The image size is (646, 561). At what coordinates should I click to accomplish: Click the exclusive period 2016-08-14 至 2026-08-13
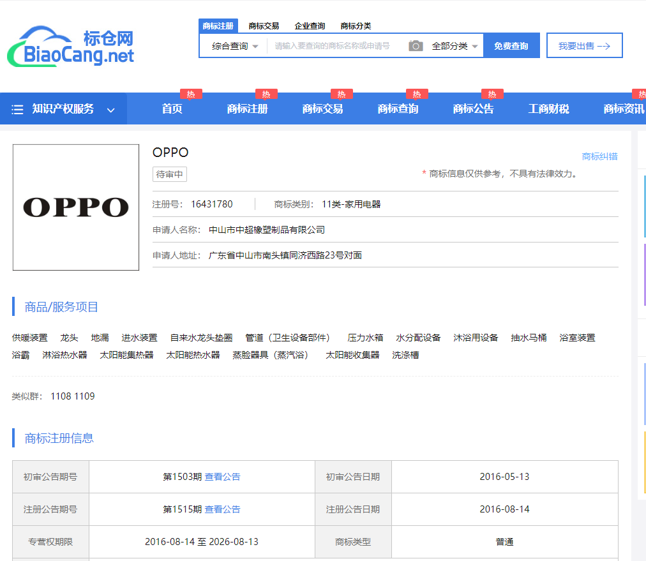(202, 542)
